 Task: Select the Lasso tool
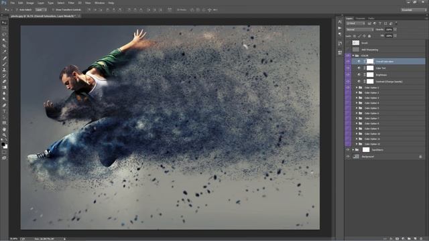[x=4, y=34]
